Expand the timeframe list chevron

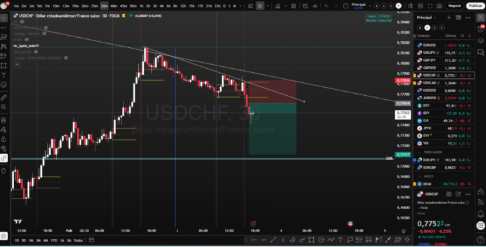[x=240, y=6]
